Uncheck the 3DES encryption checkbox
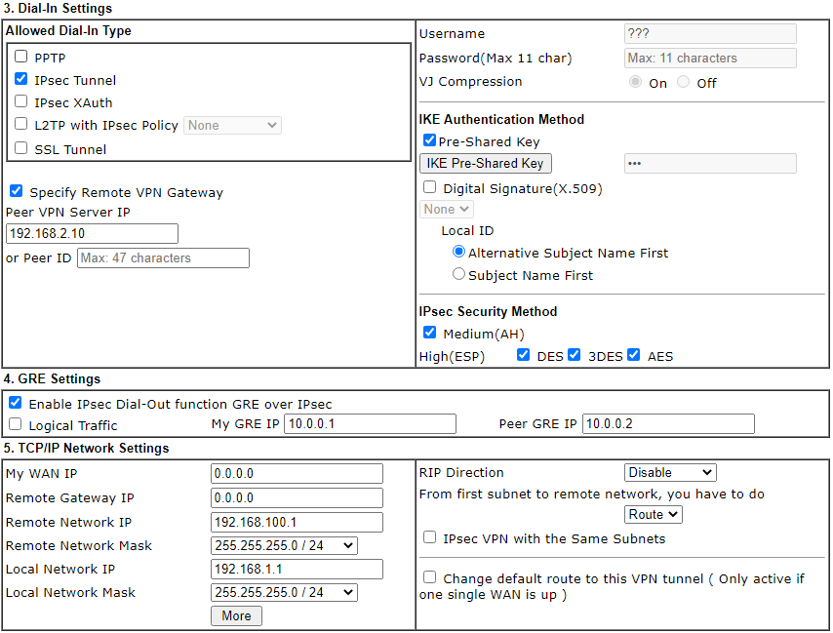Viewport: 833px width, 633px height. pos(575,355)
